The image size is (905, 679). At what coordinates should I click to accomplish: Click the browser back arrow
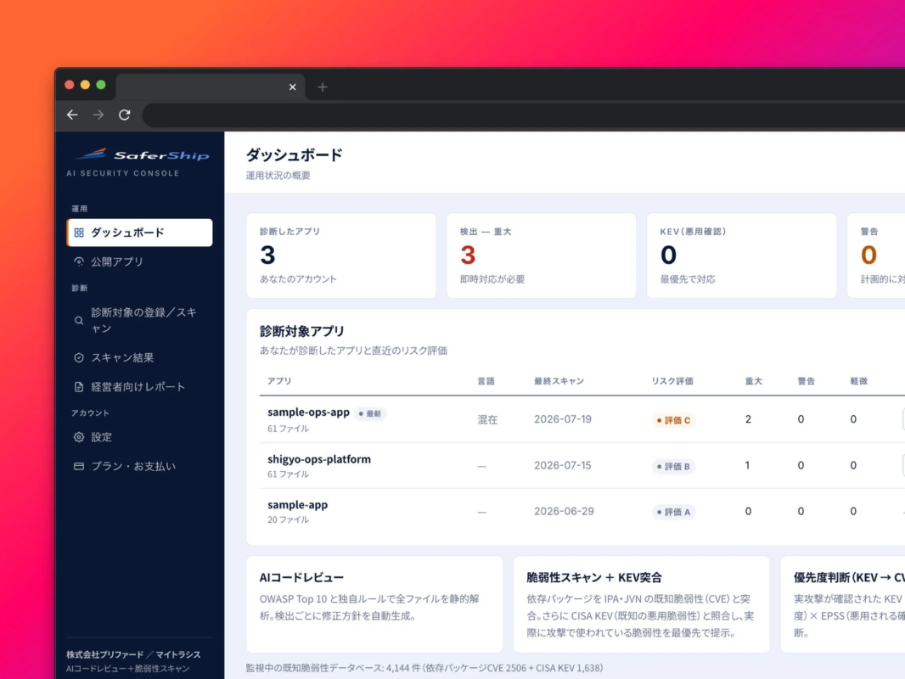click(x=72, y=115)
